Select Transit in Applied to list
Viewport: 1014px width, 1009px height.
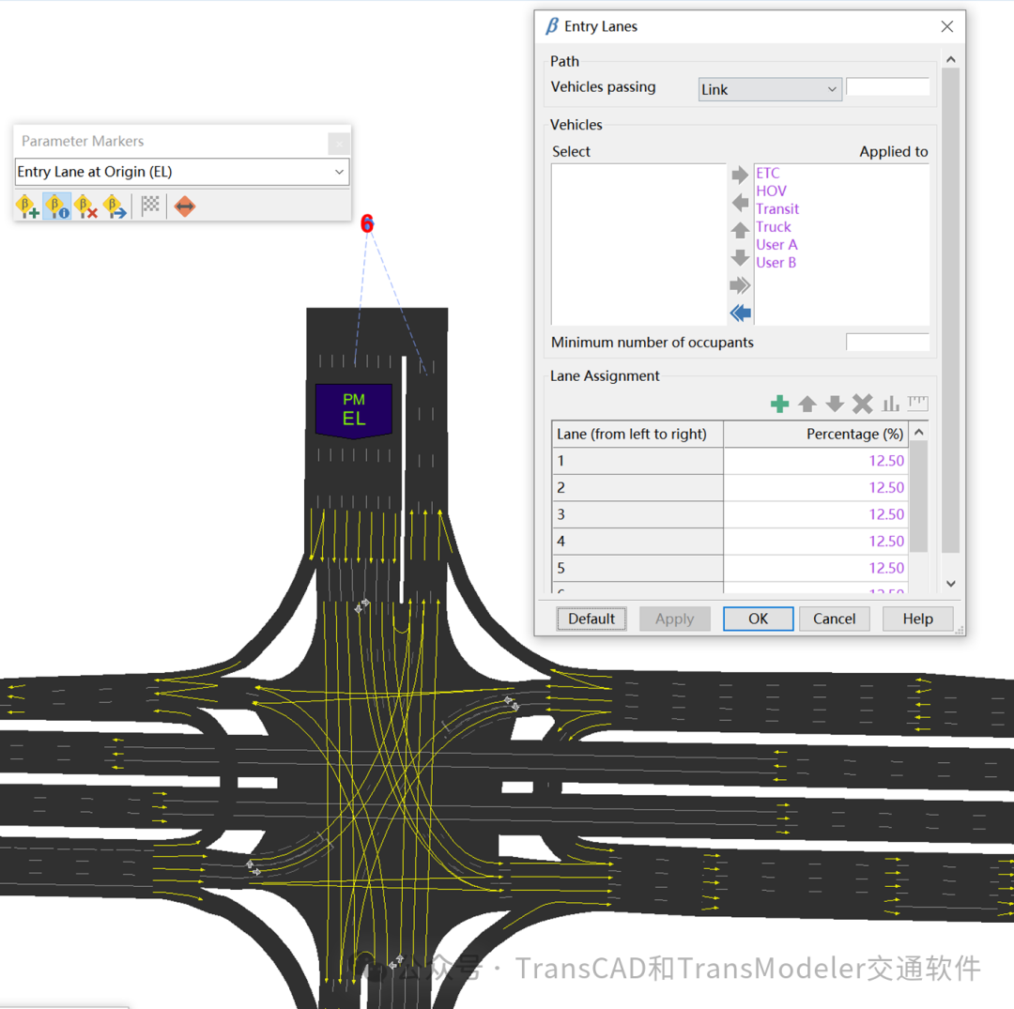point(777,209)
